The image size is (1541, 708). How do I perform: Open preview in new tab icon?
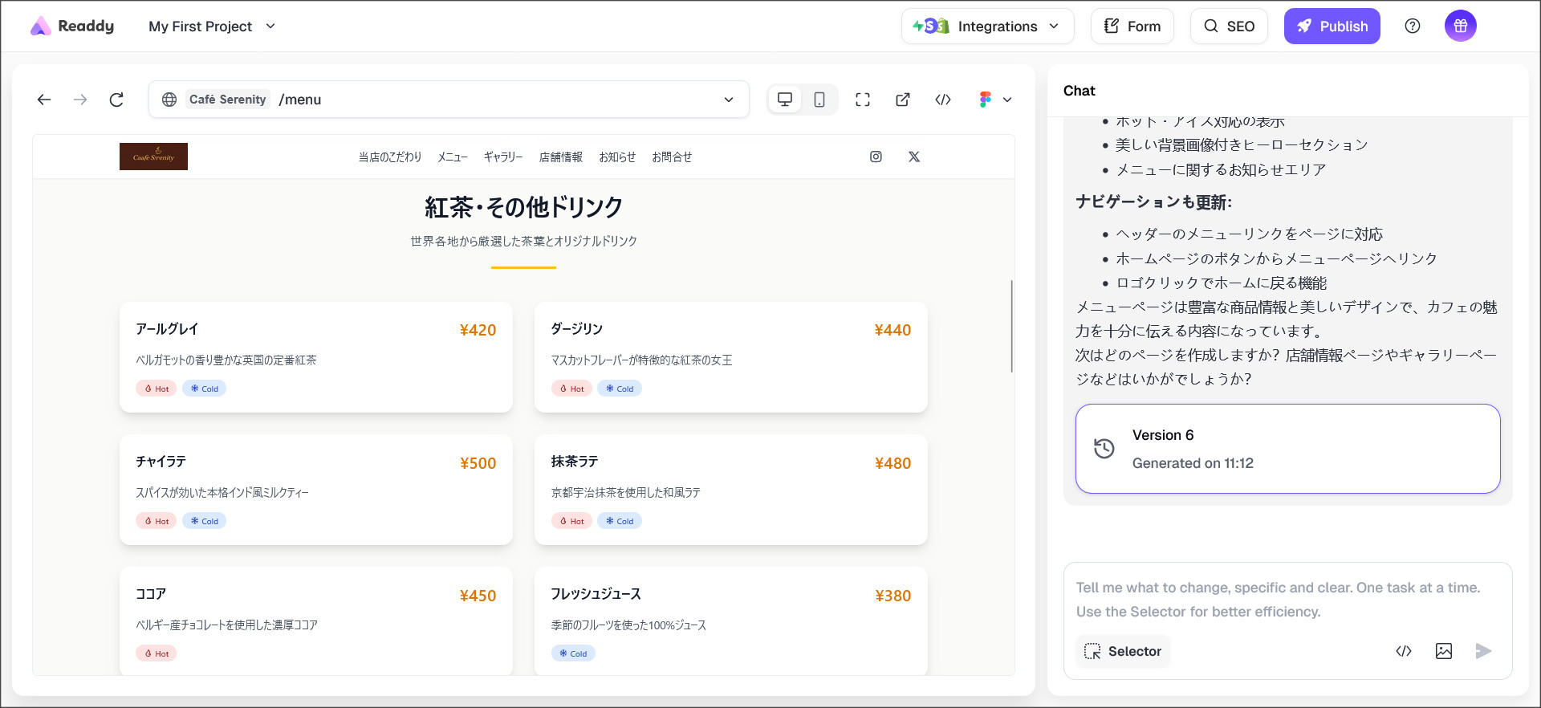click(x=903, y=100)
